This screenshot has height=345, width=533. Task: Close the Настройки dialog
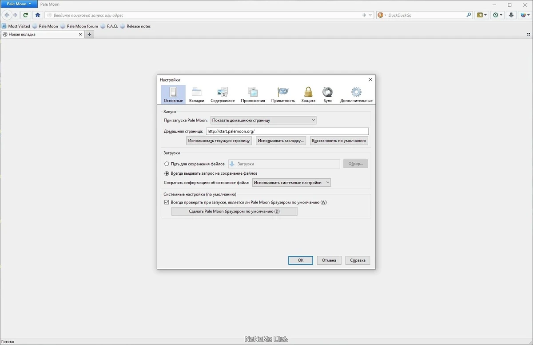(x=370, y=80)
